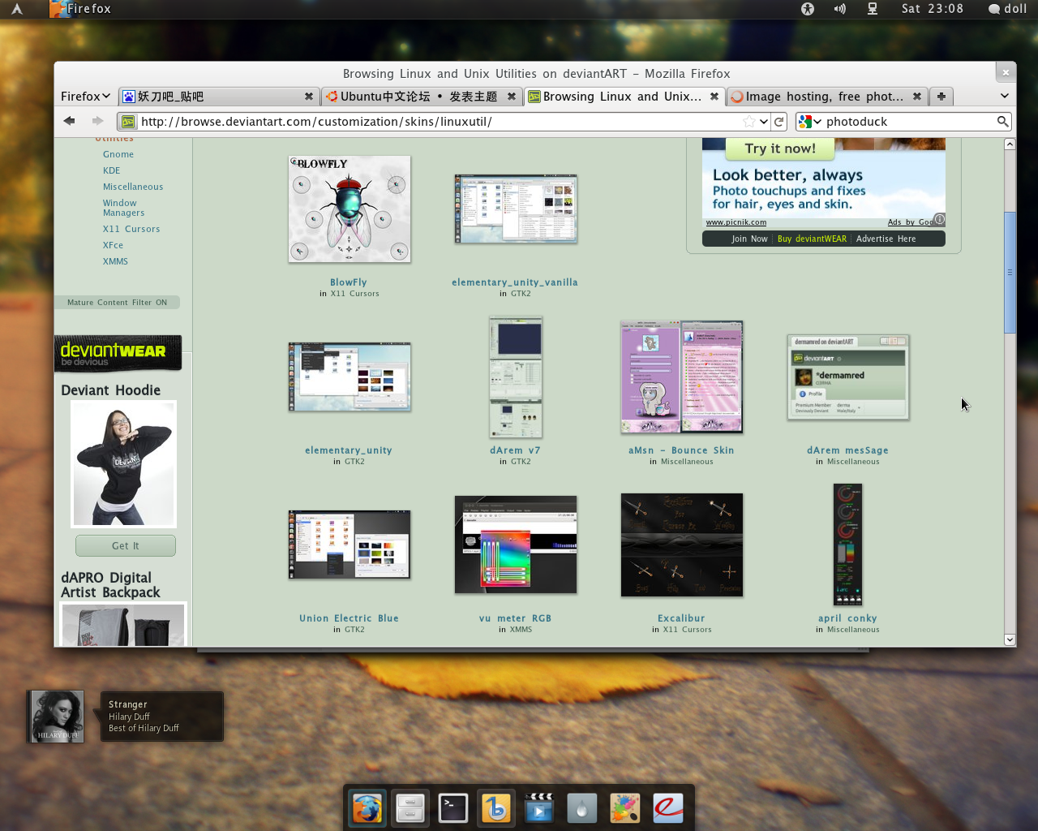Click the AdChoices info icon on the ad
Screen dimensions: 1038x831
[939, 219]
